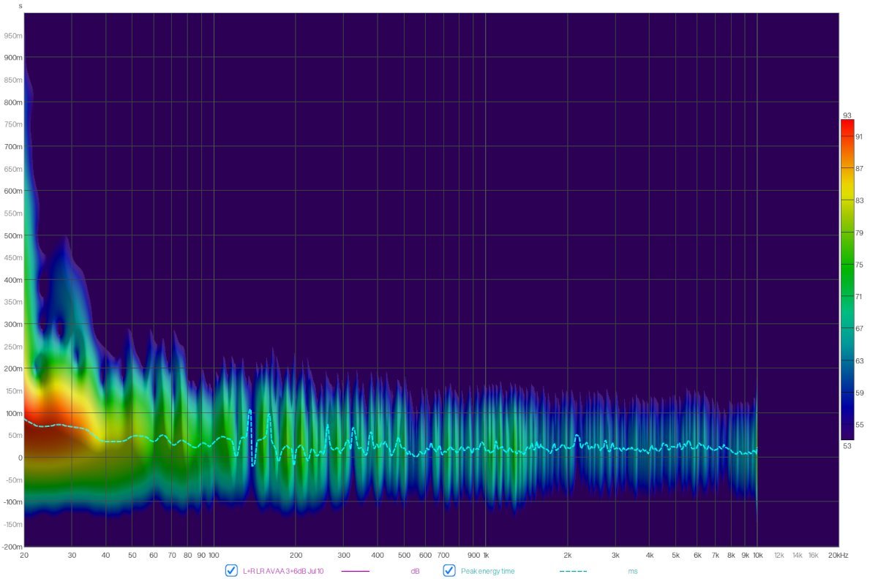
Task: Click the L+R LR AVAA 3+6dB Jul 10 label
Action: point(282,571)
